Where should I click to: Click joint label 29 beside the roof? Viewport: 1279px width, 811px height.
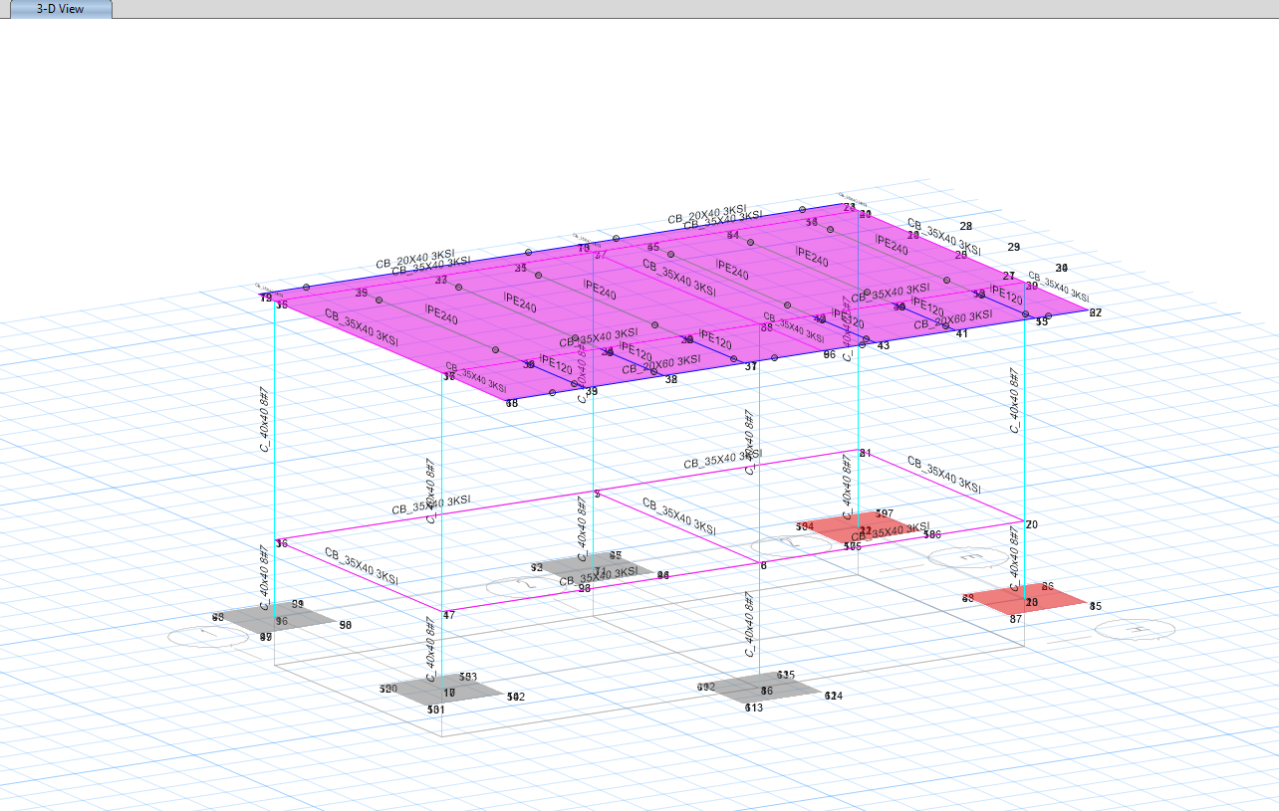(1014, 247)
